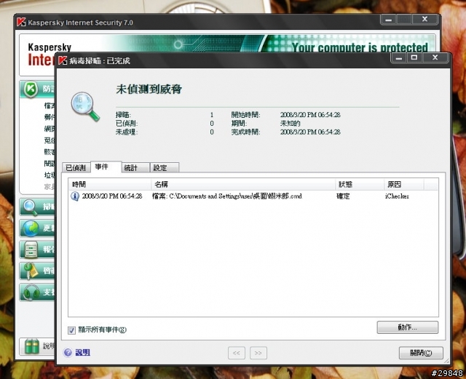Click the large magnifier scan icon in dialog

point(85,107)
